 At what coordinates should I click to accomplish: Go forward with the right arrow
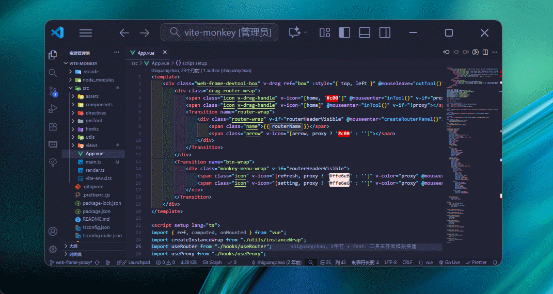pos(145,33)
